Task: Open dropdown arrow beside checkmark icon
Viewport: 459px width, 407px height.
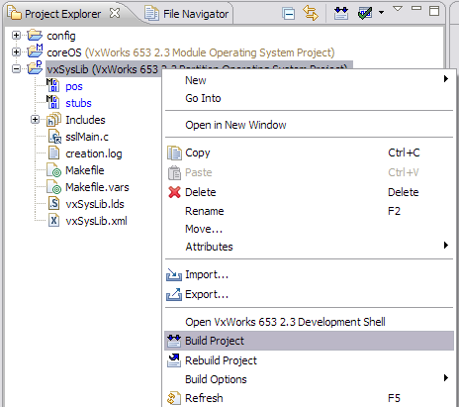Action: 381,13
